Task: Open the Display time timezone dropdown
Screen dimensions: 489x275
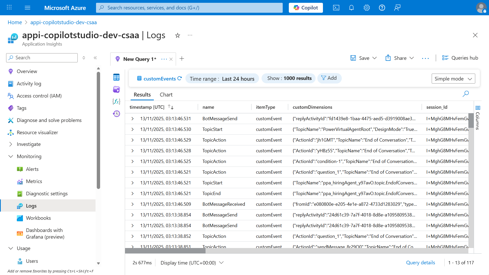Action: (x=192, y=263)
